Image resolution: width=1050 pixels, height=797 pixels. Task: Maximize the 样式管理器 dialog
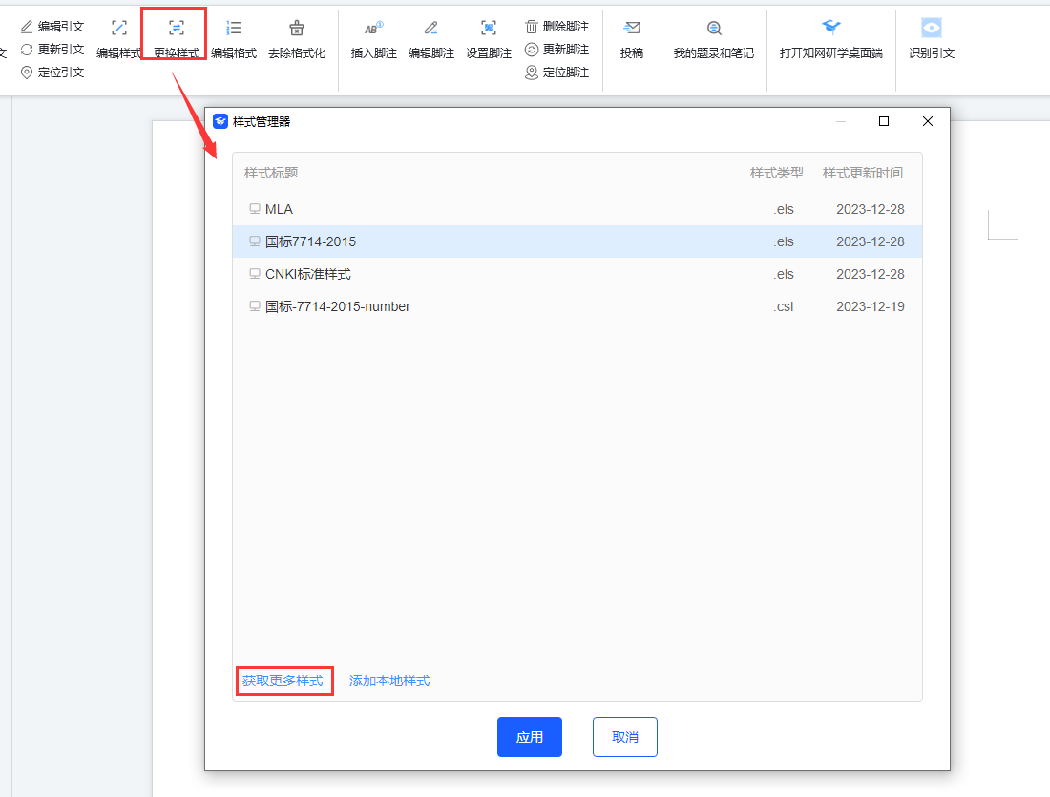tap(884, 121)
